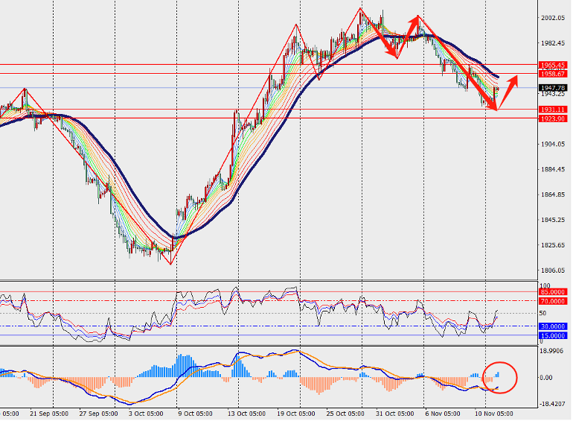The height and width of the screenshot is (421, 573).
Task: Click the 13 Oct 05:00 time axis label
Action: point(246,414)
